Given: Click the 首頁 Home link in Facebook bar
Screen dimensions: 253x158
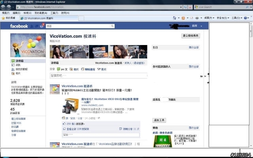Looking at the screenshot, I should [194, 26].
